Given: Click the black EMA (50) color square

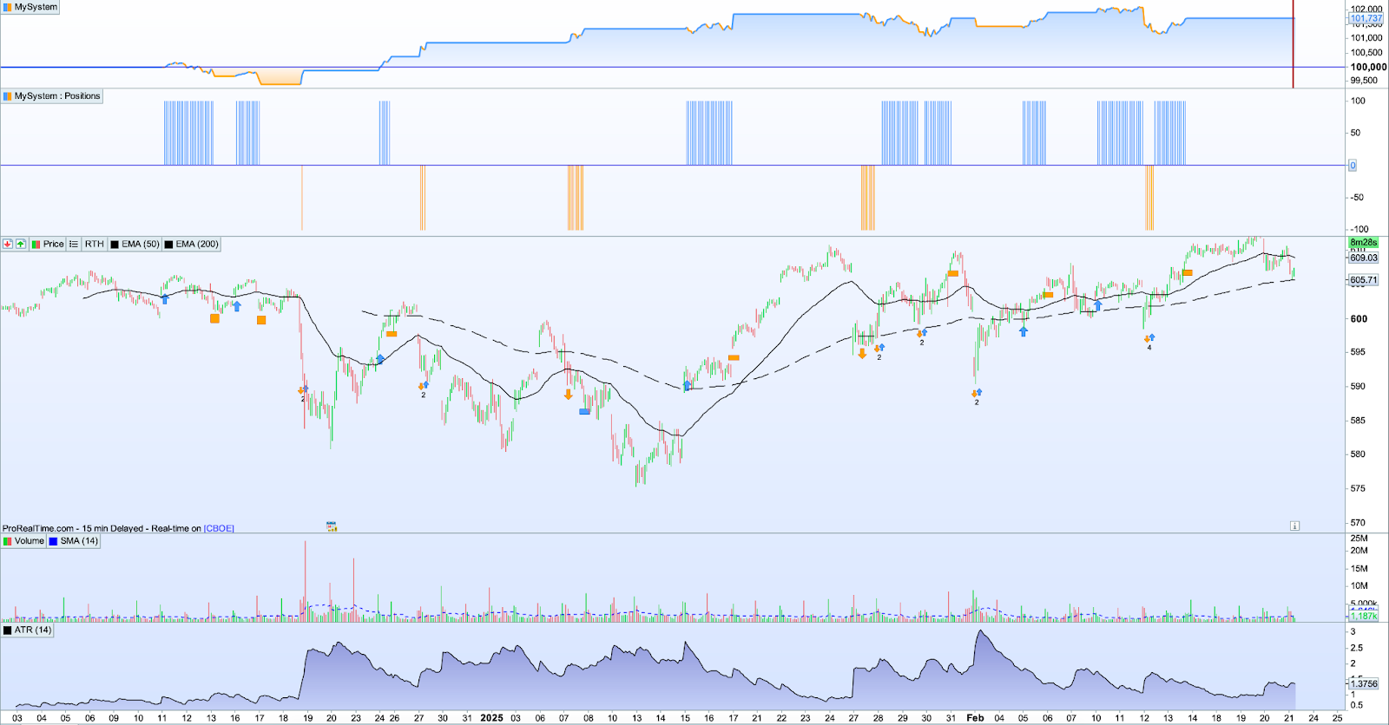Looking at the screenshot, I should point(115,245).
